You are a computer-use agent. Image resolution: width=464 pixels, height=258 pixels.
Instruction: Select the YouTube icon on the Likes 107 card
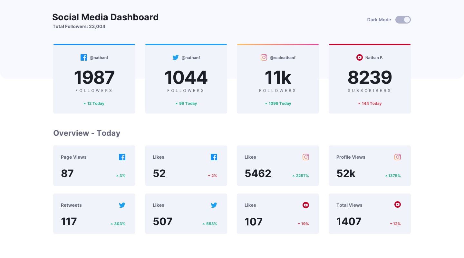[x=306, y=205]
